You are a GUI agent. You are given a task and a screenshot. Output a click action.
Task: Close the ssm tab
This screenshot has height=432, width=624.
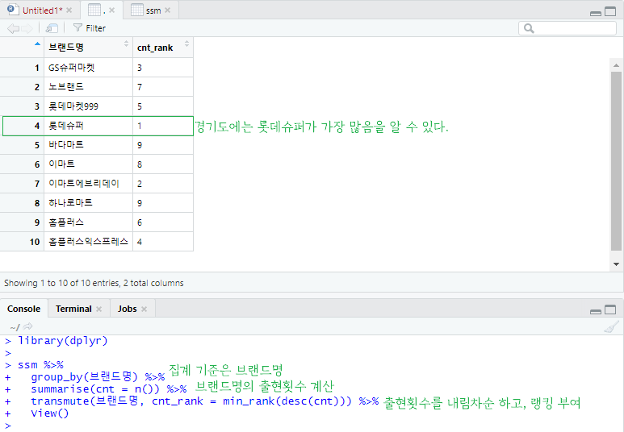pos(168,10)
